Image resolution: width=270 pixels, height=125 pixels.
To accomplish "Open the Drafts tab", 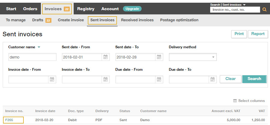I will coord(38,20).
